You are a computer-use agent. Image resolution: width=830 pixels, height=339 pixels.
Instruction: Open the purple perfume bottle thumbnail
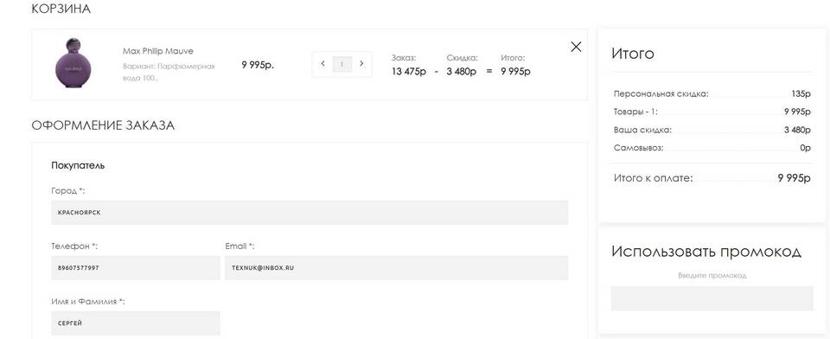click(73, 64)
